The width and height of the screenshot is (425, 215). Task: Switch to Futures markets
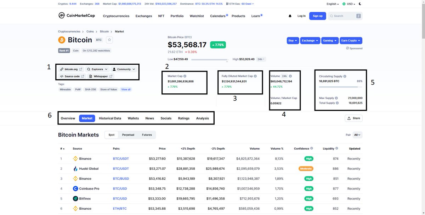[x=147, y=135]
